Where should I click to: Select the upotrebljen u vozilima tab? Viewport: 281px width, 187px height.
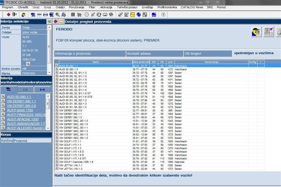point(254,53)
